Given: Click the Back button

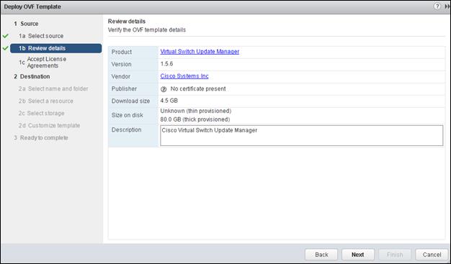Looking at the screenshot, I should (x=321, y=255).
